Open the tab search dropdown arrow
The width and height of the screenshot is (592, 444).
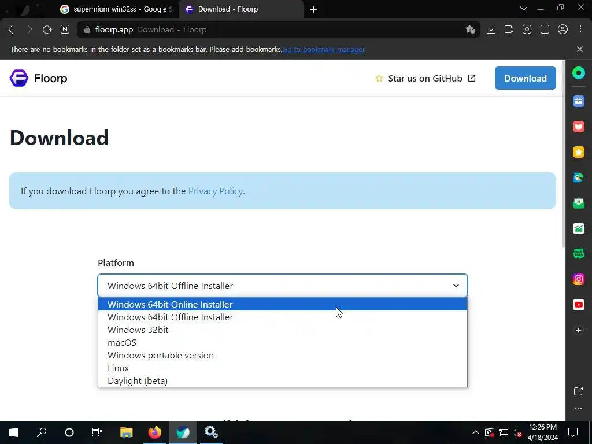click(x=523, y=9)
